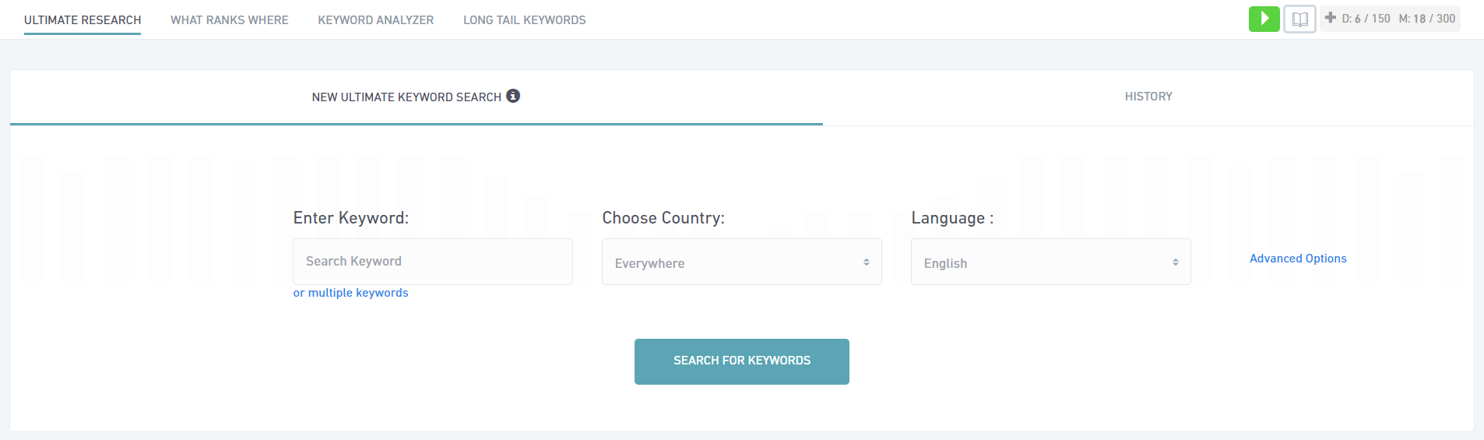Check the daily credits counter D: 6 / 150

pos(1366,19)
